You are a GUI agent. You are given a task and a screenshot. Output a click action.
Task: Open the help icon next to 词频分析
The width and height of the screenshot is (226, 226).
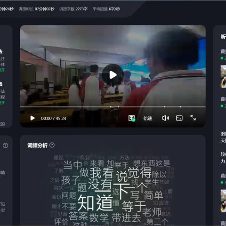(x=52, y=145)
